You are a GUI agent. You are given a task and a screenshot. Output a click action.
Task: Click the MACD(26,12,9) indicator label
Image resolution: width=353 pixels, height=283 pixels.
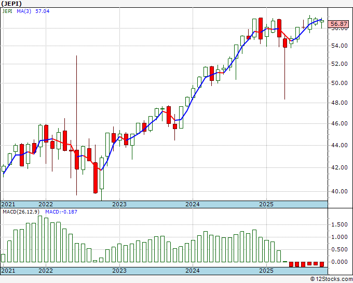[x=21, y=212]
